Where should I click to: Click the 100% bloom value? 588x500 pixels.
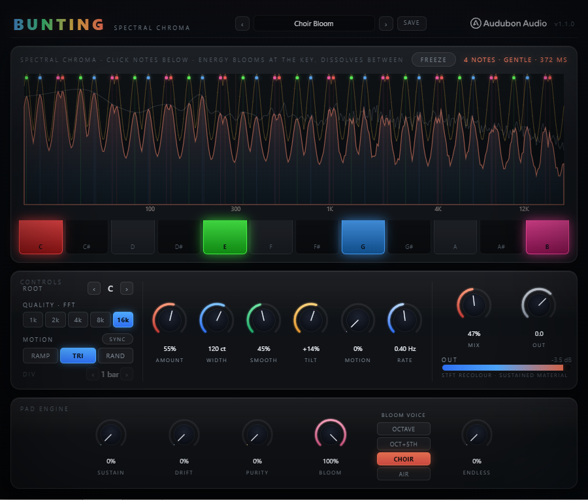(x=331, y=461)
